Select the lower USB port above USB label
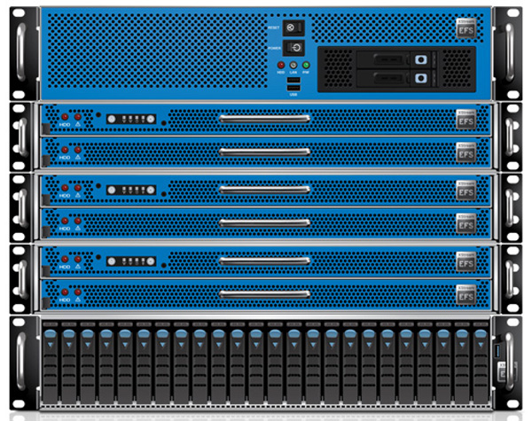This screenshot has height=421, width=532. (x=293, y=89)
